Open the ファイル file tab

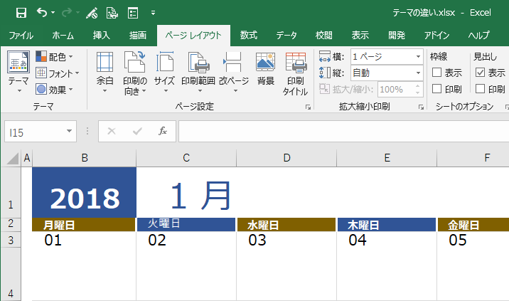pyautogui.click(x=21, y=35)
